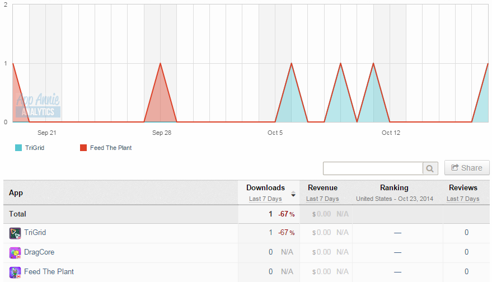Click the Share button
The height and width of the screenshot is (282, 492).
pos(467,168)
